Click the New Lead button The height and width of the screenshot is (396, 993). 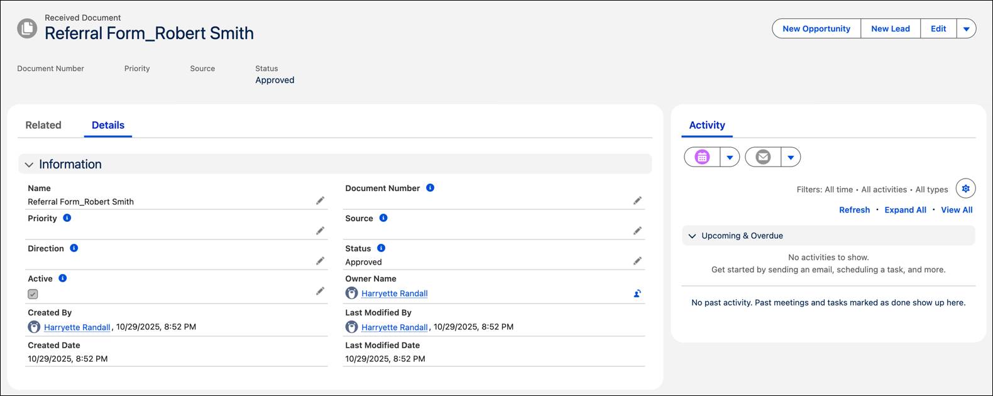click(x=890, y=29)
